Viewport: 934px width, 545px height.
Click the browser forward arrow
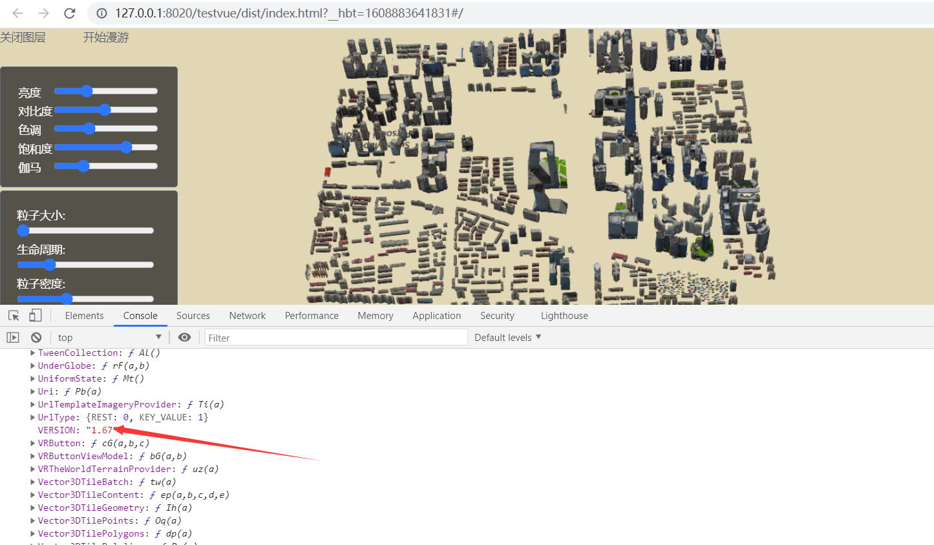pos(43,13)
